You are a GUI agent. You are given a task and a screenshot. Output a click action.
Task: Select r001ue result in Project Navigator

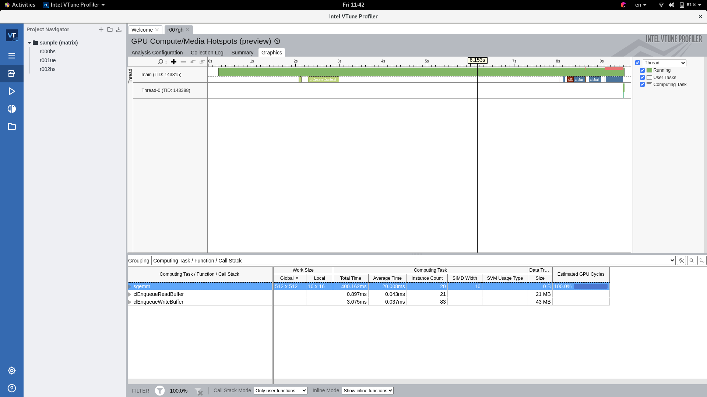tap(48, 60)
